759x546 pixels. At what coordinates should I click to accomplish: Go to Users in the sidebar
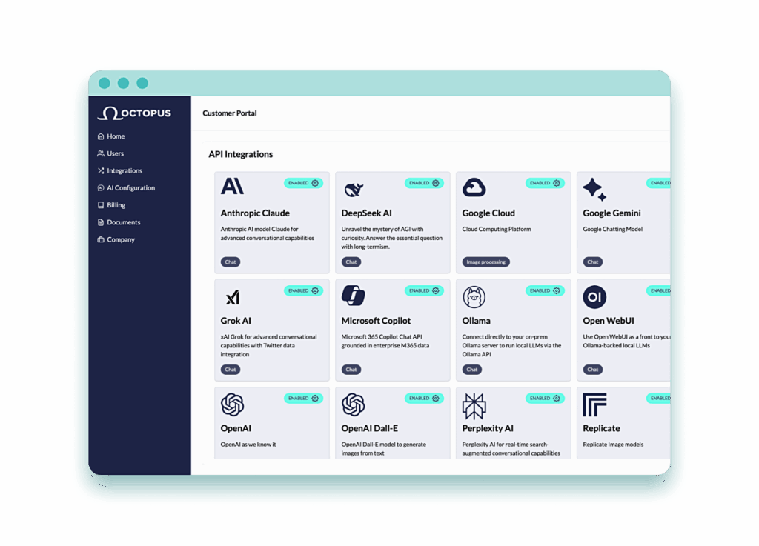pos(111,154)
